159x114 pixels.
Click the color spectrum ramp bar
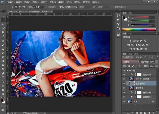tap(140, 29)
